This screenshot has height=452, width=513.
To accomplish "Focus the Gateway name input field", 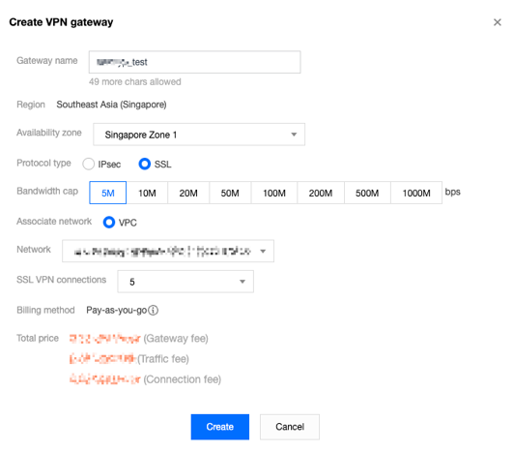I will pyautogui.click(x=194, y=62).
